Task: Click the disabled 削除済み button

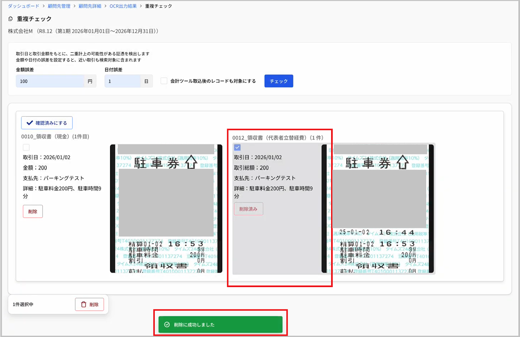Action: (x=249, y=209)
